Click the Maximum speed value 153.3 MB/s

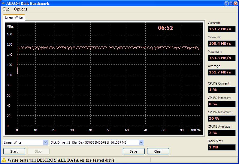(x=222, y=58)
